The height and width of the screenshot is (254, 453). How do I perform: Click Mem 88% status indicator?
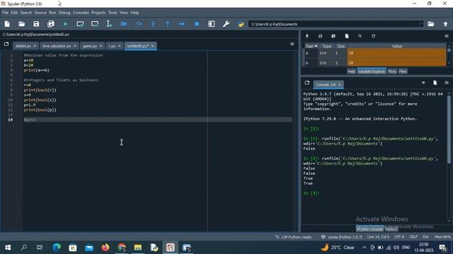[442, 237]
